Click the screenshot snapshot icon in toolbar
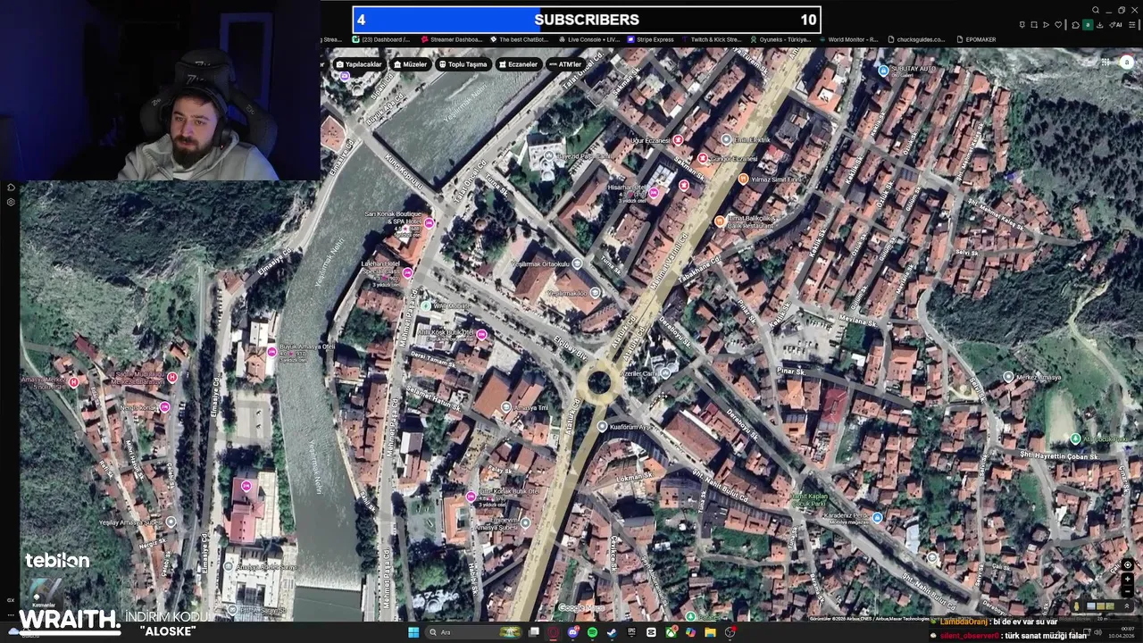Screen dimensions: 1143x643 coord(1034,24)
